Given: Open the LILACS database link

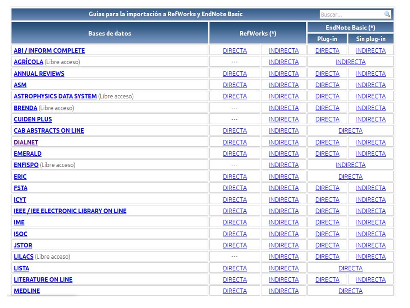Looking at the screenshot, I should pyautogui.click(x=23, y=257).
